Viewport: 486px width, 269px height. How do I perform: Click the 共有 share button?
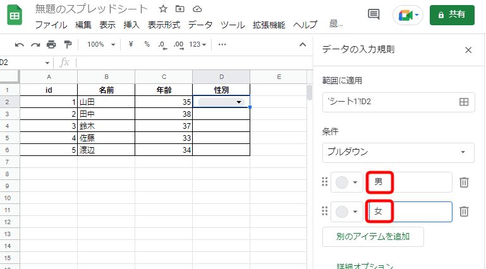pos(452,15)
